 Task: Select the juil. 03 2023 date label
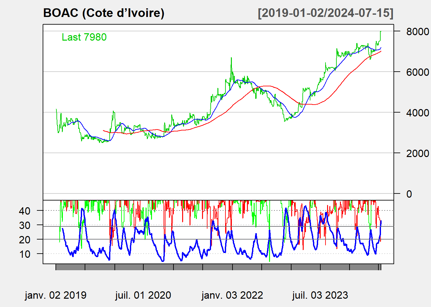(x=320, y=295)
